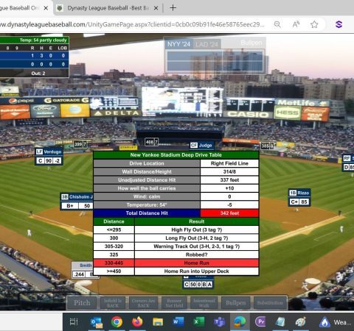The height and width of the screenshot is (331, 354).
Task: Switch to the LAD '24 tab
Action: (206, 44)
